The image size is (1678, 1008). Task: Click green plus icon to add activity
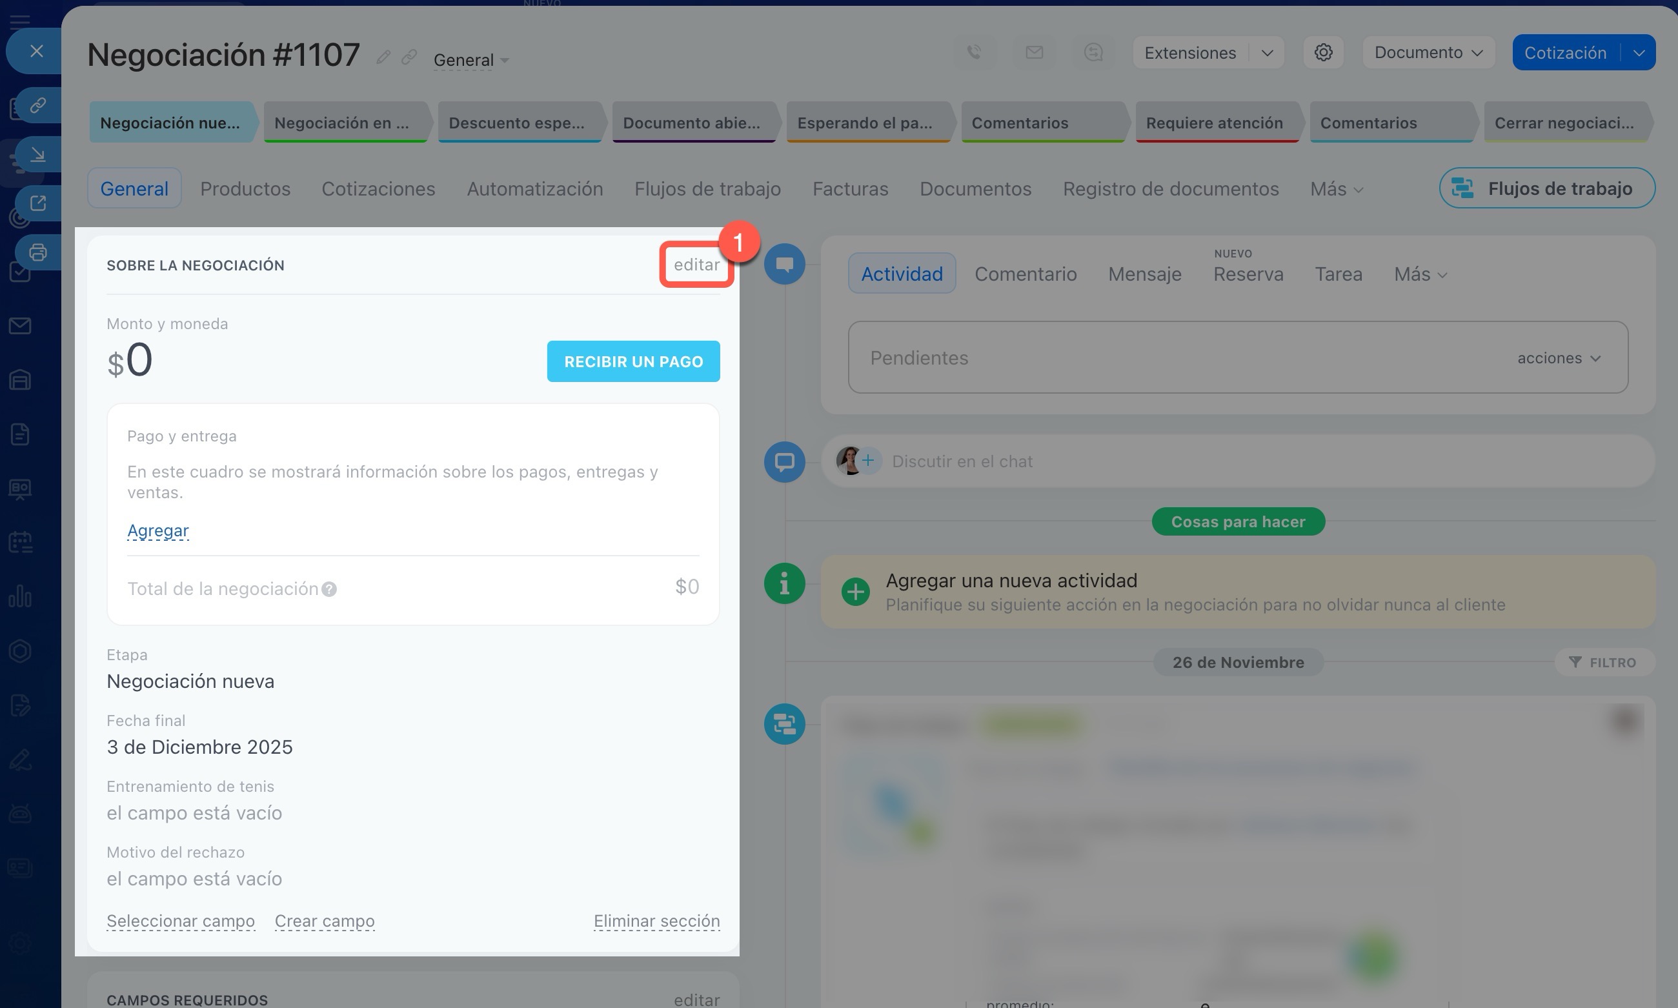point(855,592)
